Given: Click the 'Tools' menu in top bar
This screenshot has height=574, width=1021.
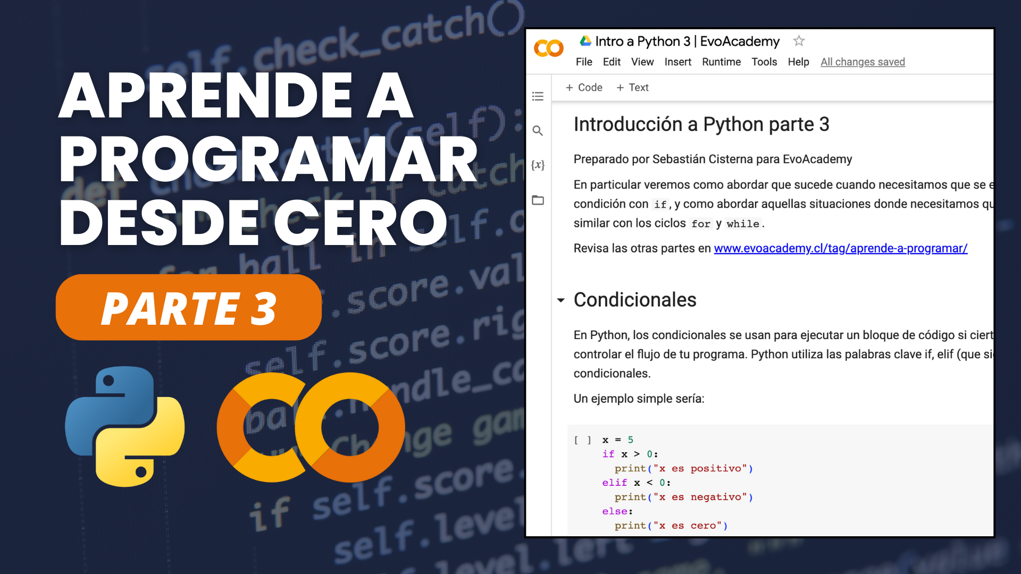Looking at the screenshot, I should pyautogui.click(x=763, y=62).
